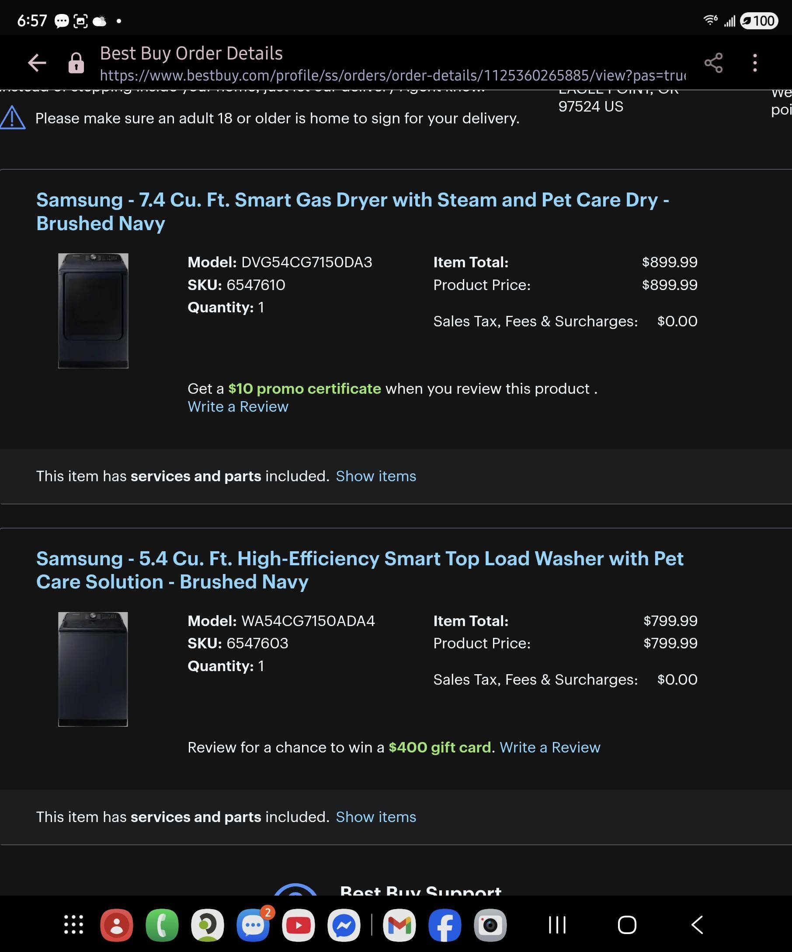Launch Facebook Messenger from the taskbar
The height and width of the screenshot is (952, 792).
[344, 926]
